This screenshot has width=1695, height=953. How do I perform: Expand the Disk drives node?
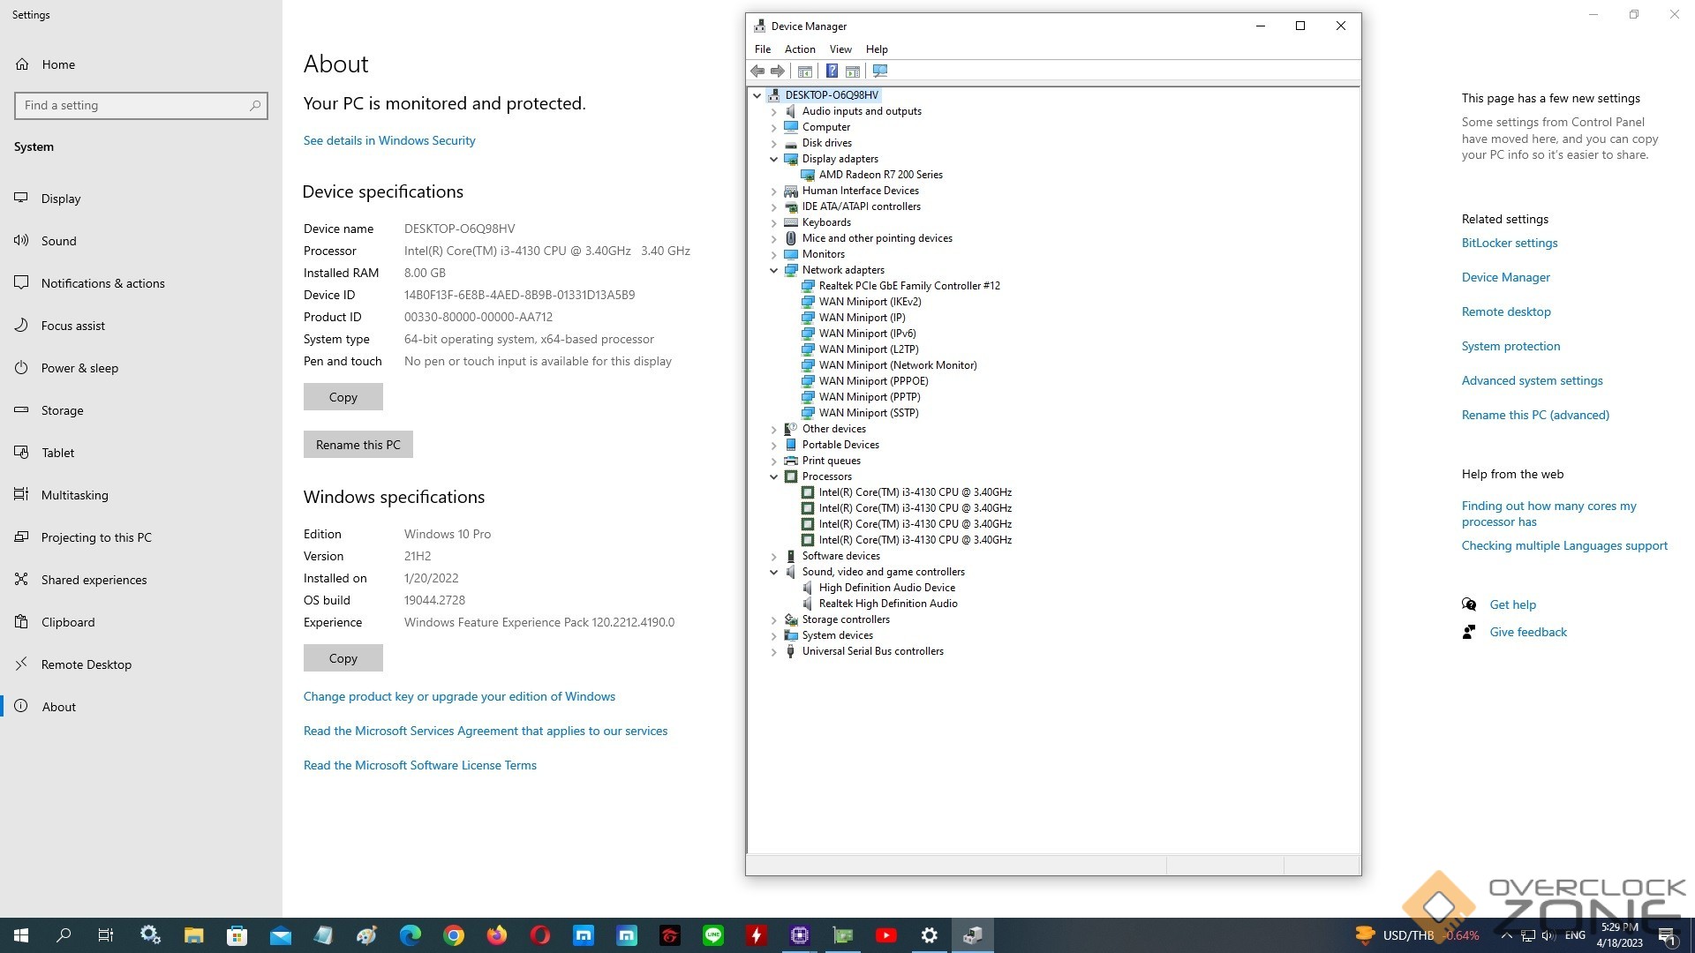[x=774, y=144]
